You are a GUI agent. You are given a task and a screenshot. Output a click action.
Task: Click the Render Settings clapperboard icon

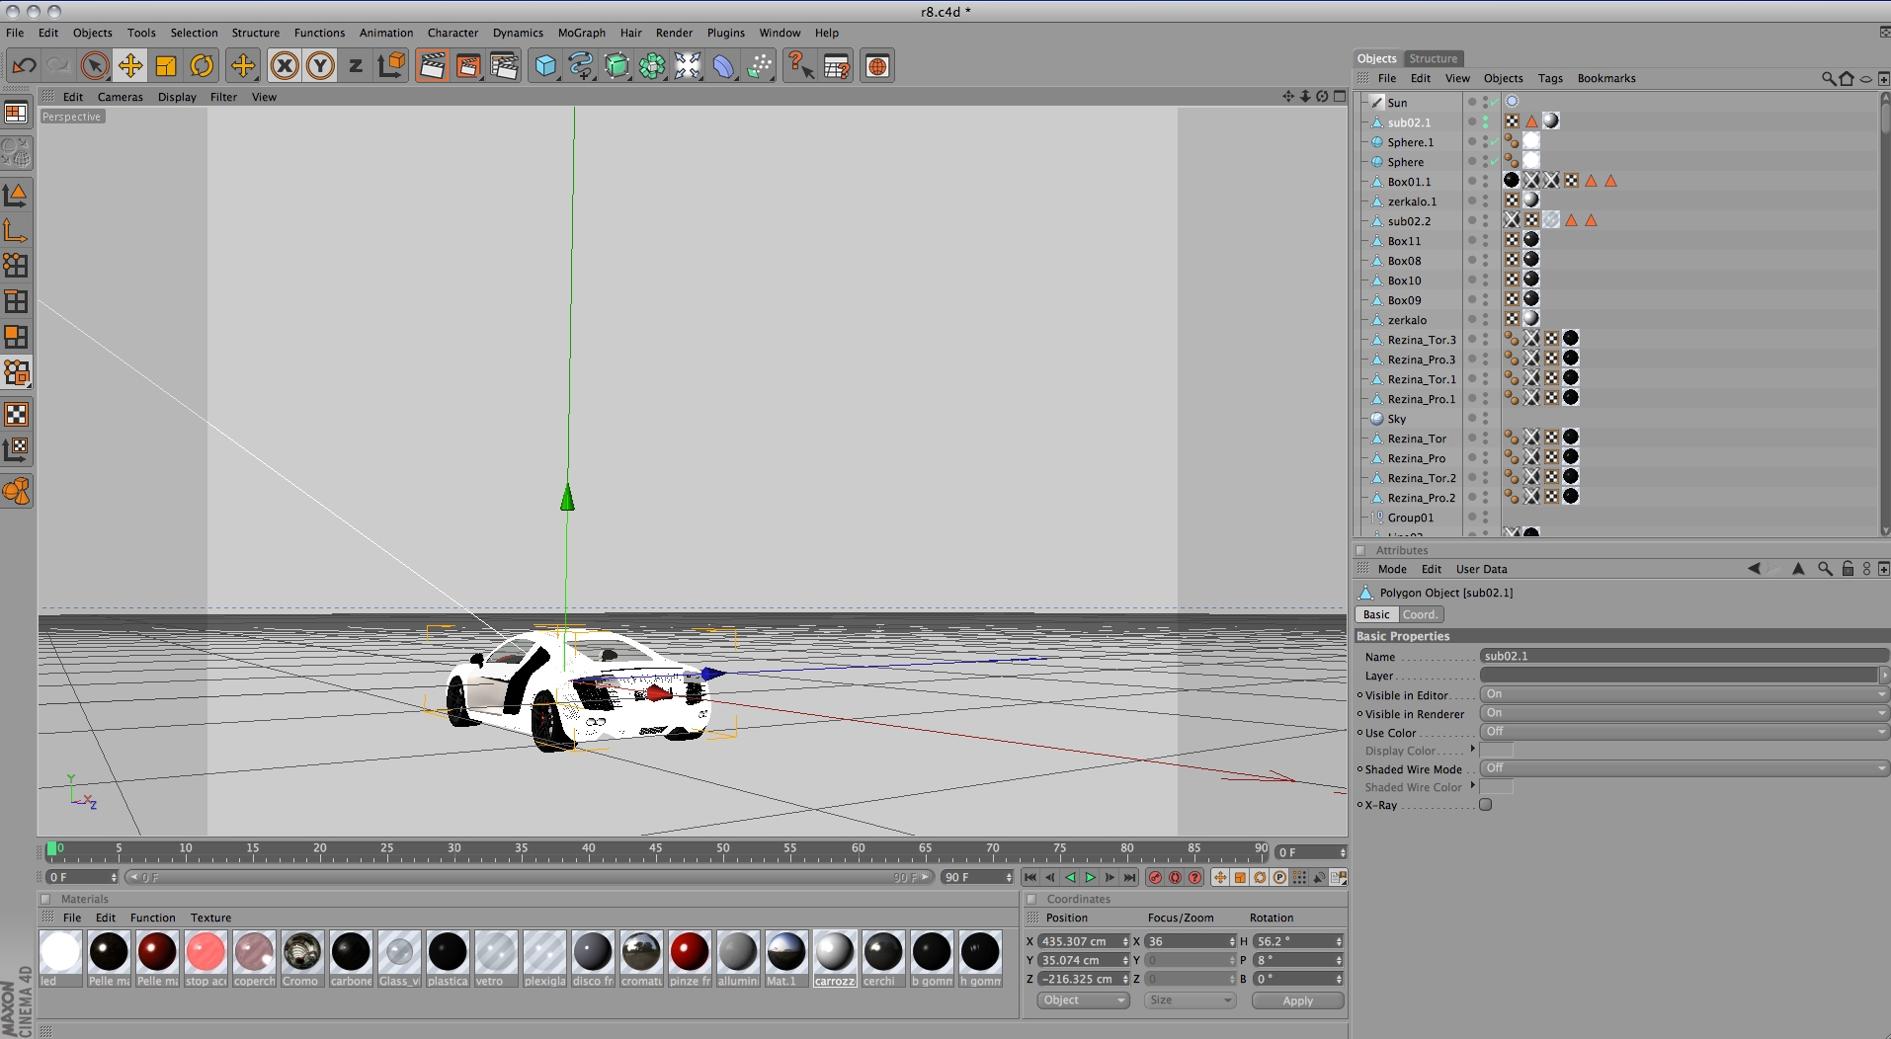point(504,66)
